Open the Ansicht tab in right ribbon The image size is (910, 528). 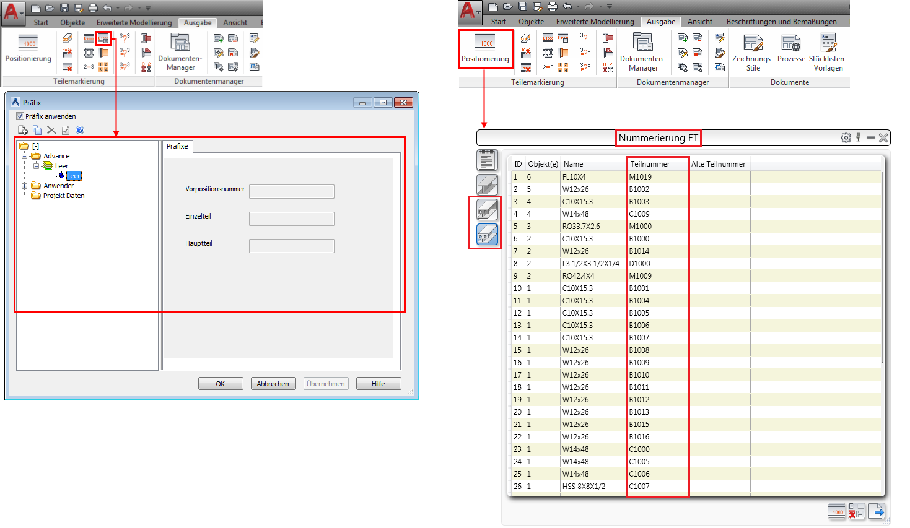click(x=699, y=21)
